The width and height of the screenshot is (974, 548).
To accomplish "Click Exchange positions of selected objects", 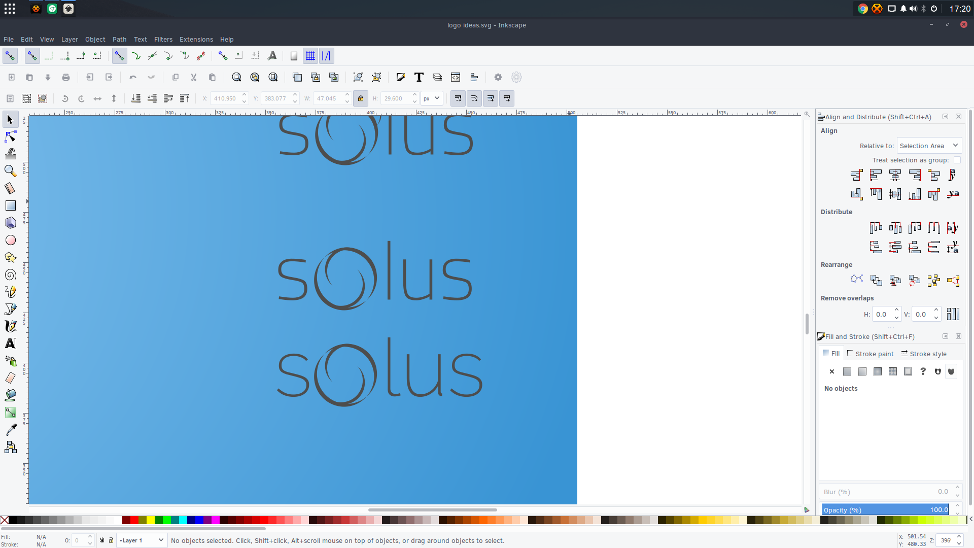I will click(x=876, y=281).
